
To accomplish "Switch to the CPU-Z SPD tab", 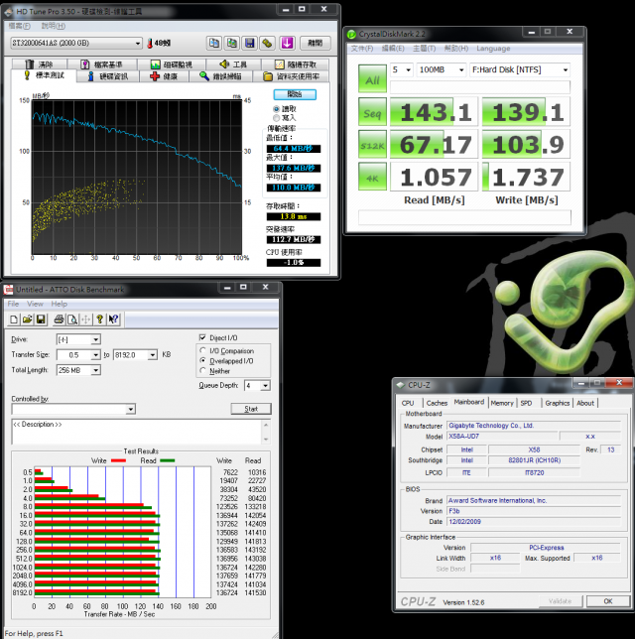I will [x=526, y=403].
